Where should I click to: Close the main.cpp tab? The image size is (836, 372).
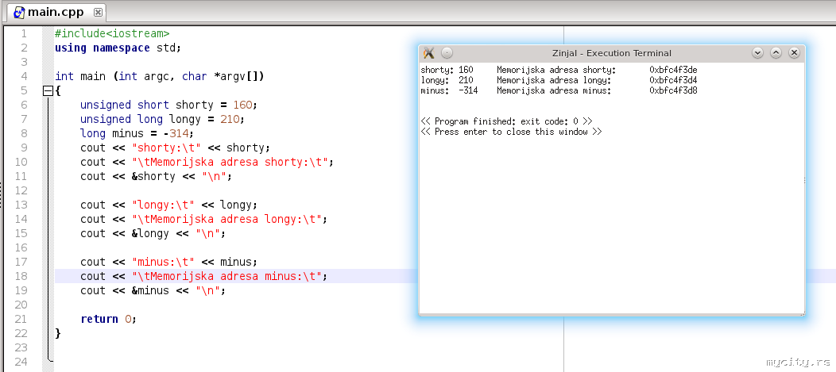[x=98, y=12]
